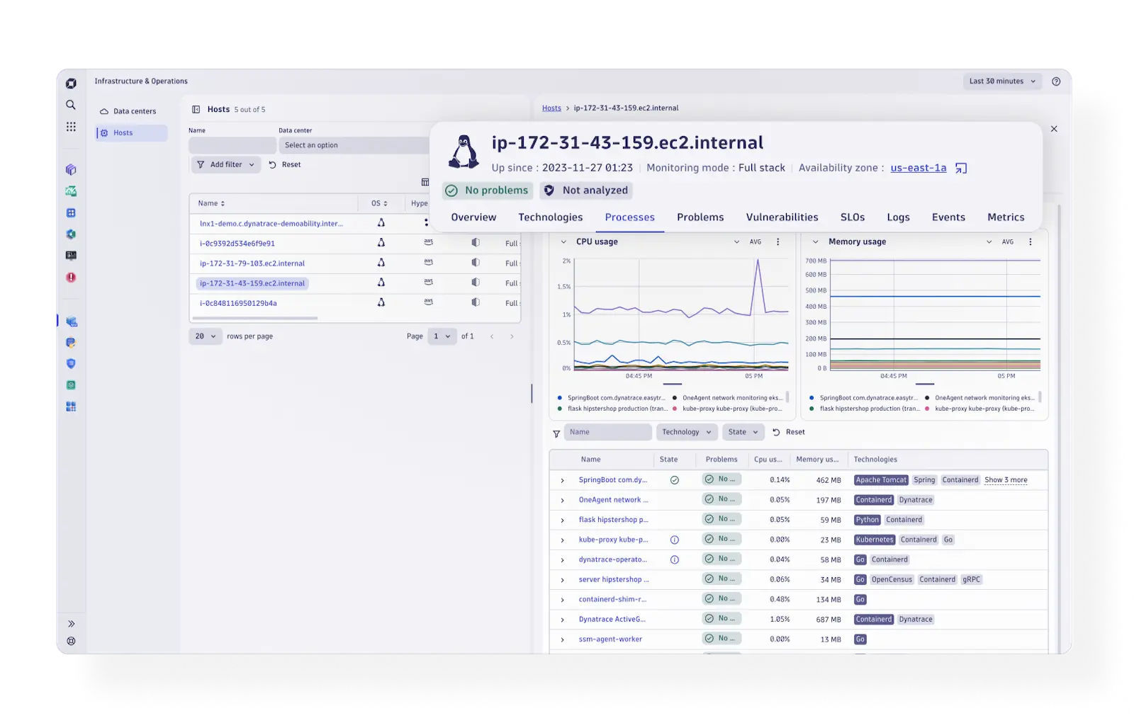1134x723 pixels.
Task: Open availability zone external link icon
Action: click(x=961, y=169)
